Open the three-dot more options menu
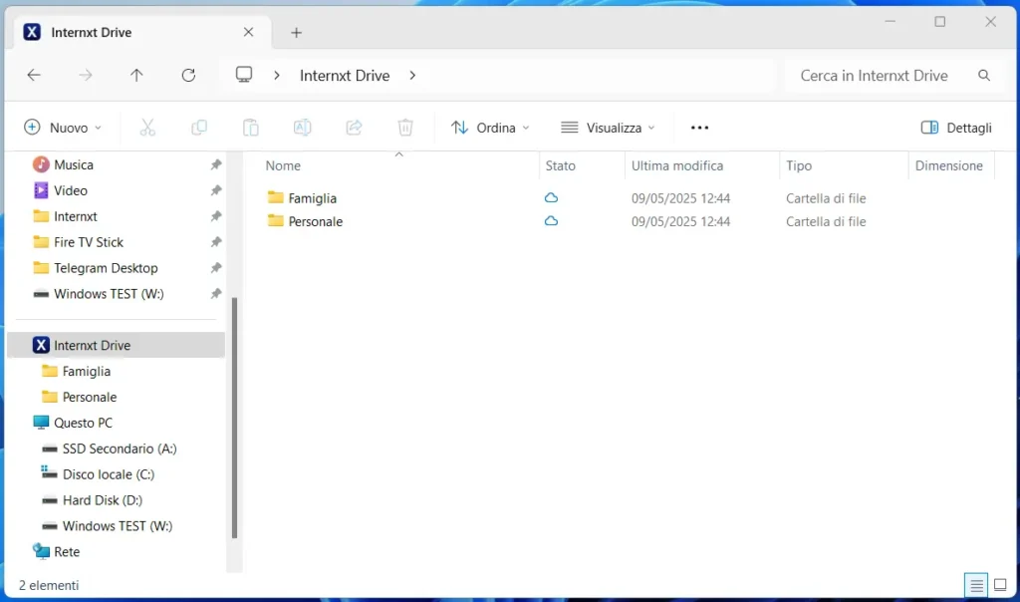 click(x=699, y=128)
